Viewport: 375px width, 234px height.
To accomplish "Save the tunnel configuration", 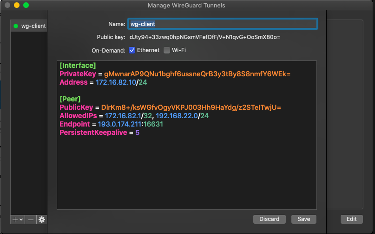I will coord(303,219).
